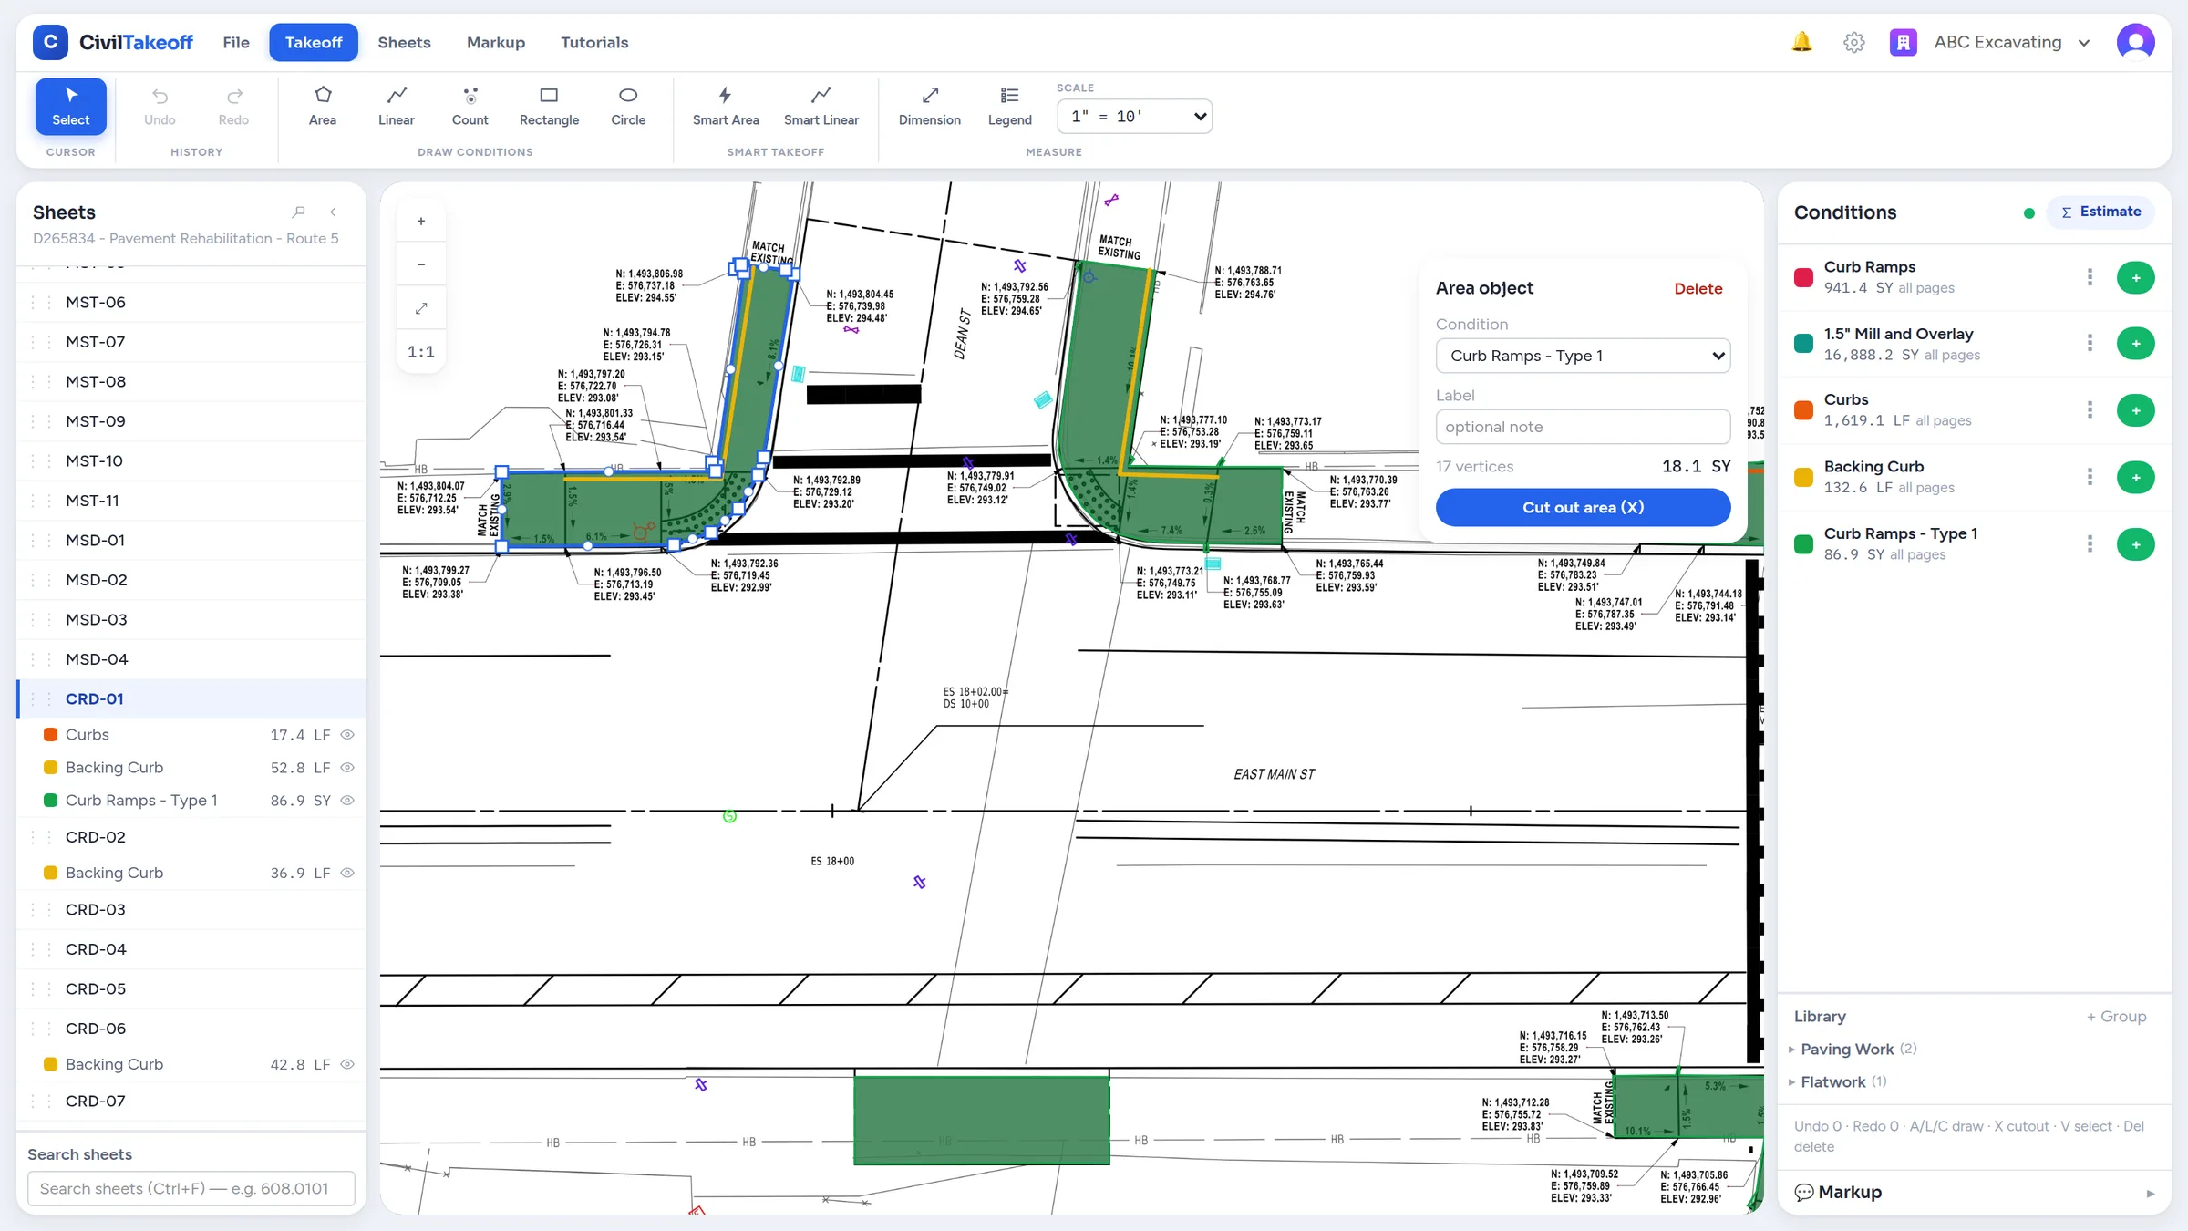Toggle visibility of Backing Curb 52.8 LF
This screenshot has width=2188, height=1231.
point(347,768)
